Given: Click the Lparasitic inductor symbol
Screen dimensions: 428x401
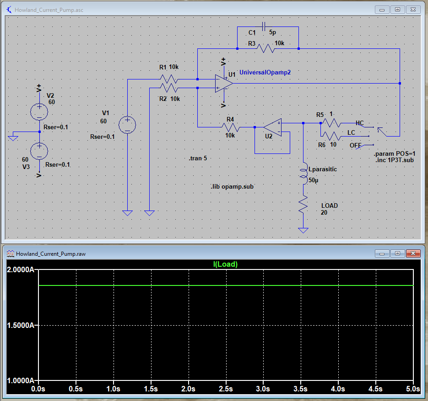Looking at the screenshot, I should 303,174.
